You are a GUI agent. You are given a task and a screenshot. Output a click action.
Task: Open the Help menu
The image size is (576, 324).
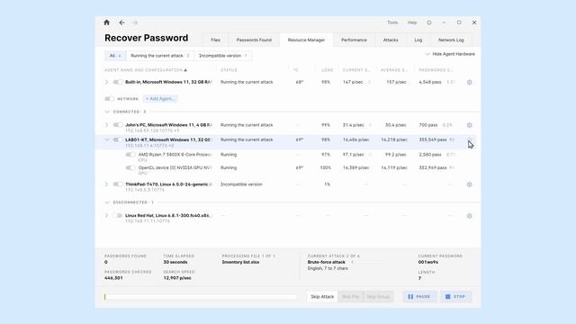[x=412, y=22]
